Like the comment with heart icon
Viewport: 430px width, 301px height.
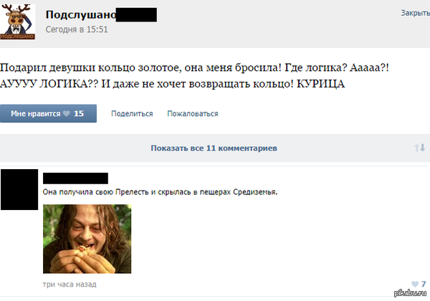tap(415, 284)
